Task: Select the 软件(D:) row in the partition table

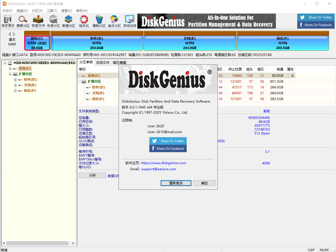Action: click(x=186, y=87)
